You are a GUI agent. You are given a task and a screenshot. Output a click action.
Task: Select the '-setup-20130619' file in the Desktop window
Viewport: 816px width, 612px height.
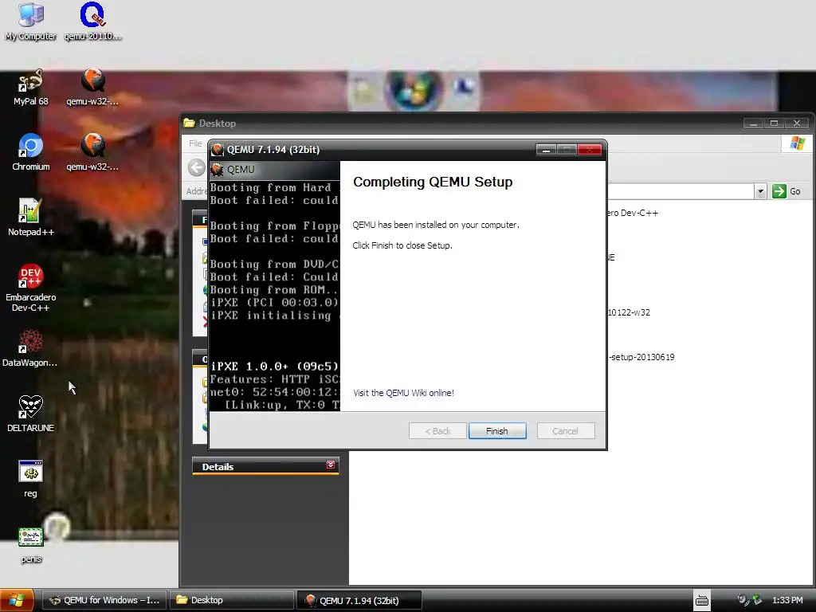pos(641,357)
